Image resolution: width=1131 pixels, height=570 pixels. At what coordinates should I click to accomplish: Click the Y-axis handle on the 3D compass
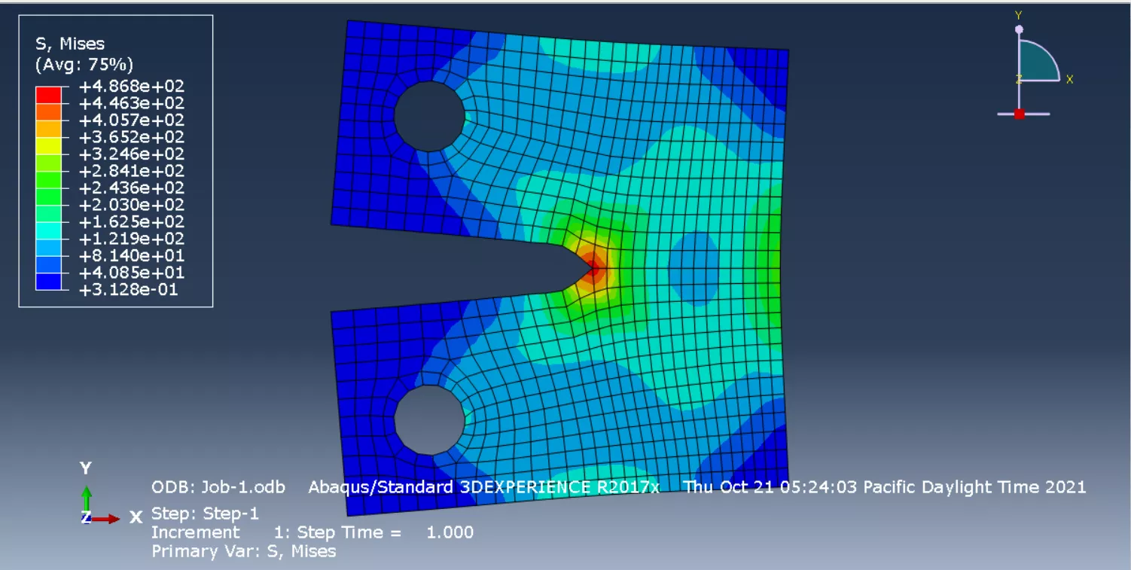tap(1019, 29)
